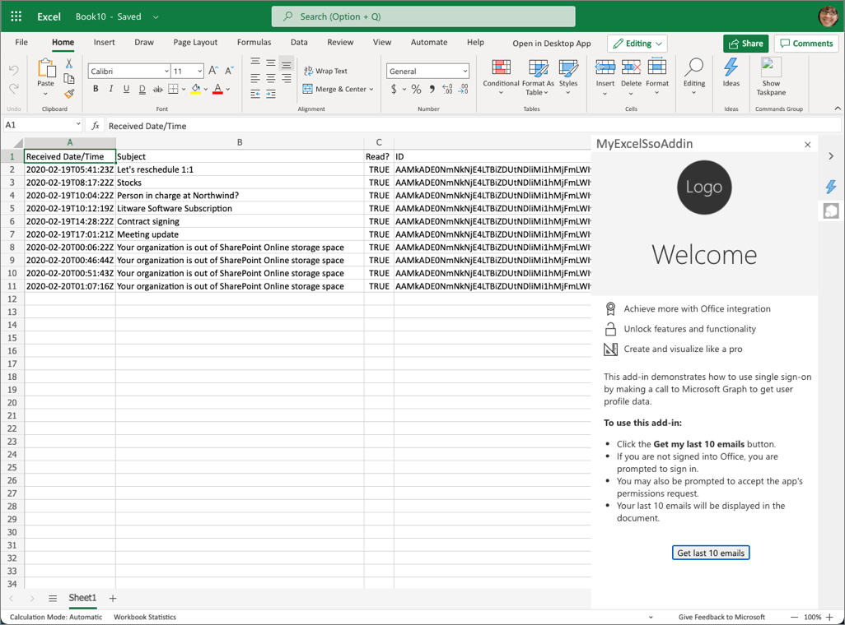Expand the Merge & Center dropdown arrow

(x=371, y=90)
